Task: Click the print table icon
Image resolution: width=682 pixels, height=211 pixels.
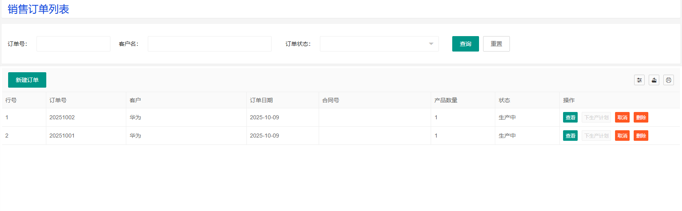Action: tap(669, 80)
